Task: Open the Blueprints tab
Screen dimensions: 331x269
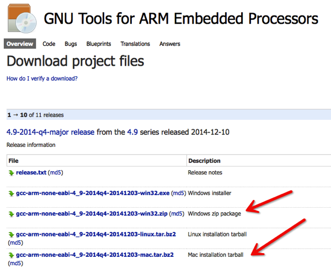Action: [99, 44]
